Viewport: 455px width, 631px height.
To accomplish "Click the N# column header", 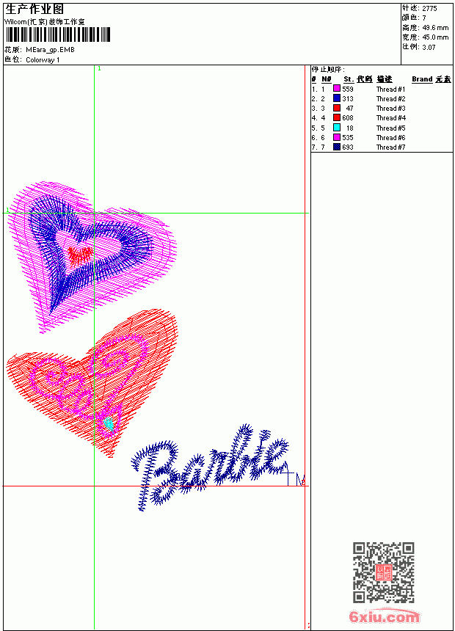I will 326,79.
